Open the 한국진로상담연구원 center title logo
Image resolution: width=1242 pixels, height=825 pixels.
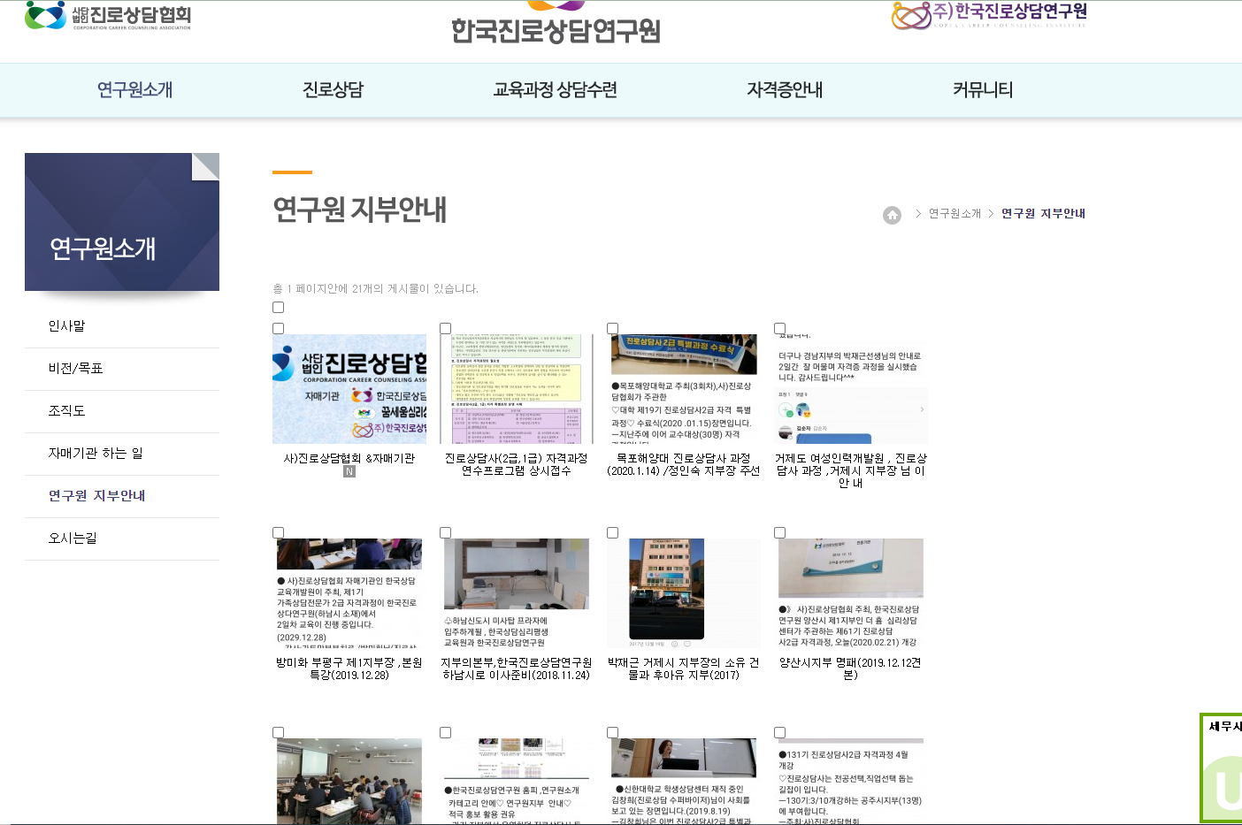(556, 24)
